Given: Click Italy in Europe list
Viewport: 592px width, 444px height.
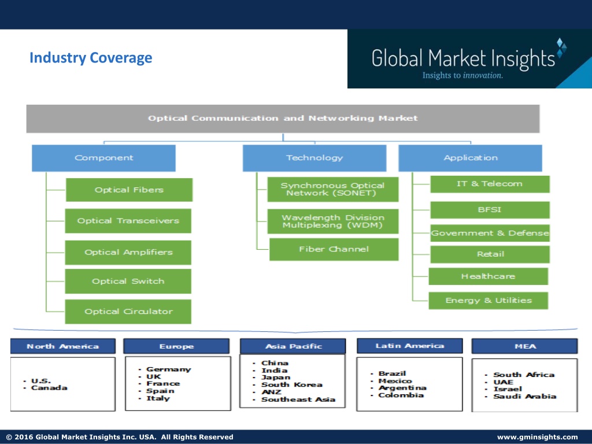Looking at the screenshot, I should click(158, 398).
